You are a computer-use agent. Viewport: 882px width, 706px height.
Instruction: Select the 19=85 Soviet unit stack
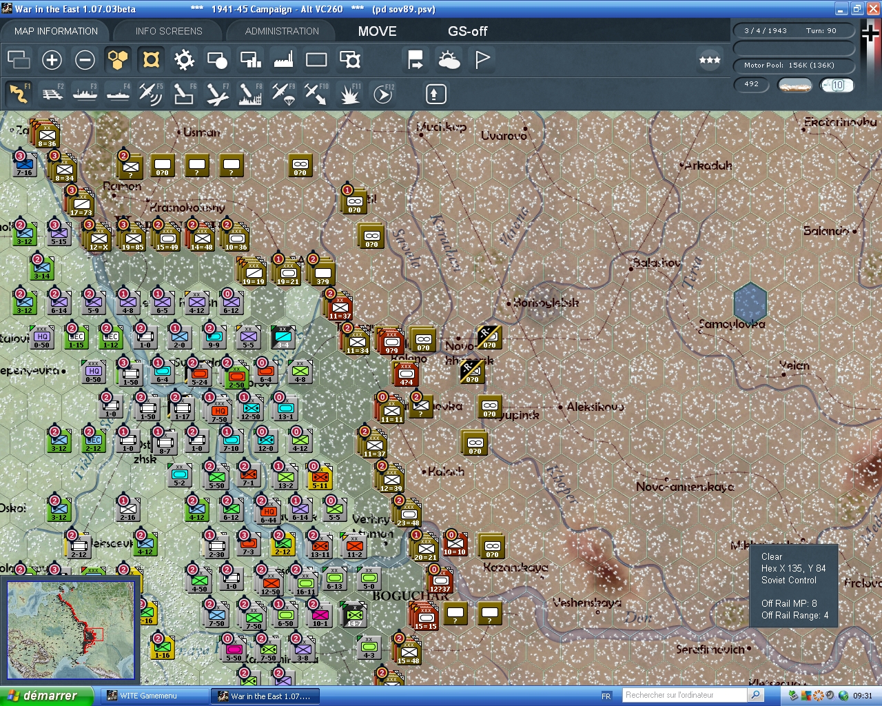[x=132, y=236]
